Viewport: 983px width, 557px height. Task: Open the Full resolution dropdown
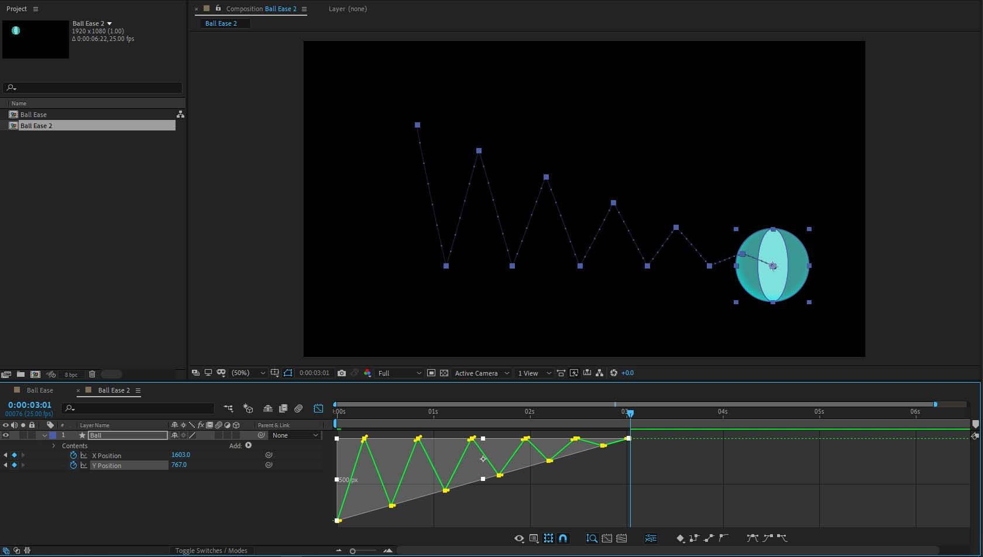[x=400, y=373]
